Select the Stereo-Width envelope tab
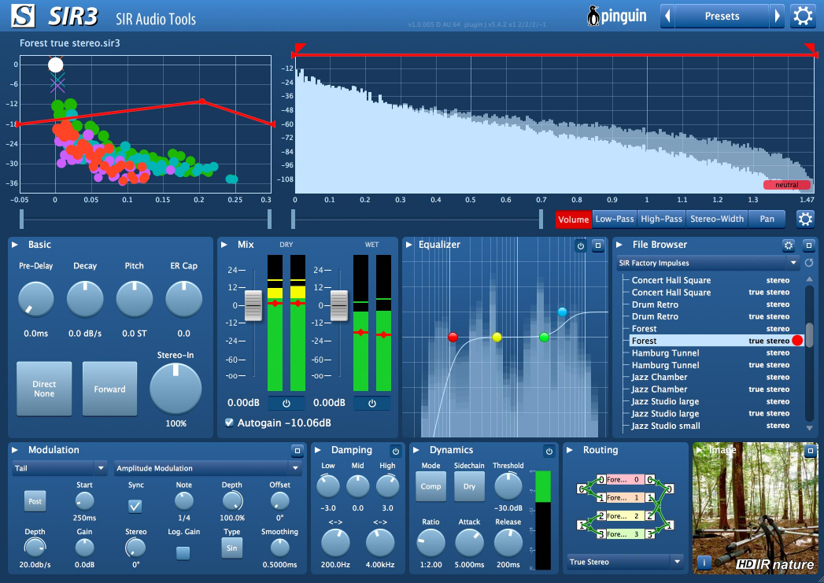The width and height of the screenshot is (824, 583). coord(716,220)
